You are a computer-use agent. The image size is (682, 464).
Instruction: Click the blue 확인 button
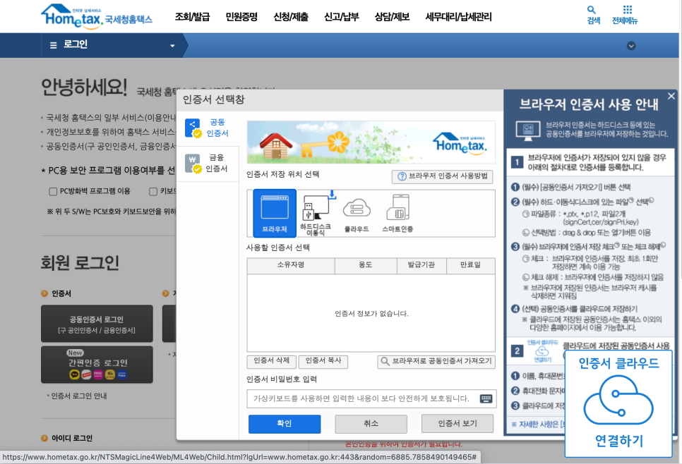coord(285,424)
